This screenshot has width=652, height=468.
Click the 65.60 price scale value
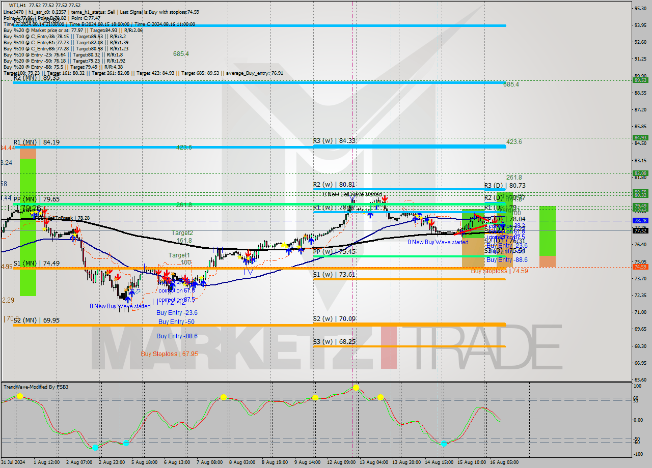pyautogui.click(x=640, y=379)
